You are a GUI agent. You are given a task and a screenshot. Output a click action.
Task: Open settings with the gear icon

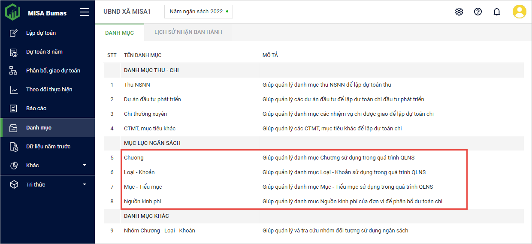point(459,12)
